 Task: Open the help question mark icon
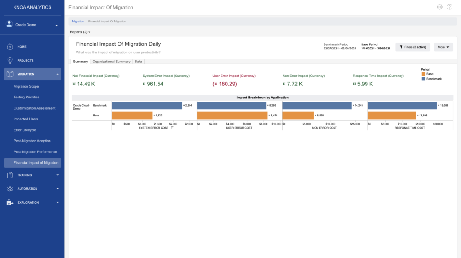[x=450, y=7]
